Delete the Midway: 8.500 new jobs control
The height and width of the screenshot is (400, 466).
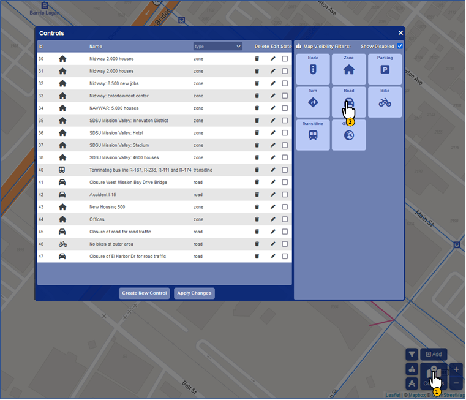tap(257, 83)
